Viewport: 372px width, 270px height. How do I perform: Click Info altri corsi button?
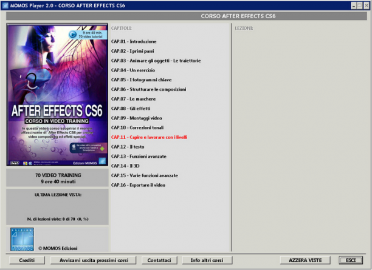click(x=207, y=260)
